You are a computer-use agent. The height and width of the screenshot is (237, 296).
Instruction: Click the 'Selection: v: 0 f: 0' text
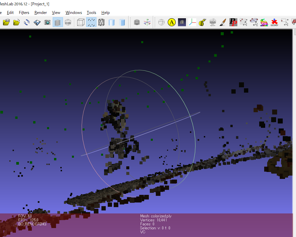[x=155, y=228]
